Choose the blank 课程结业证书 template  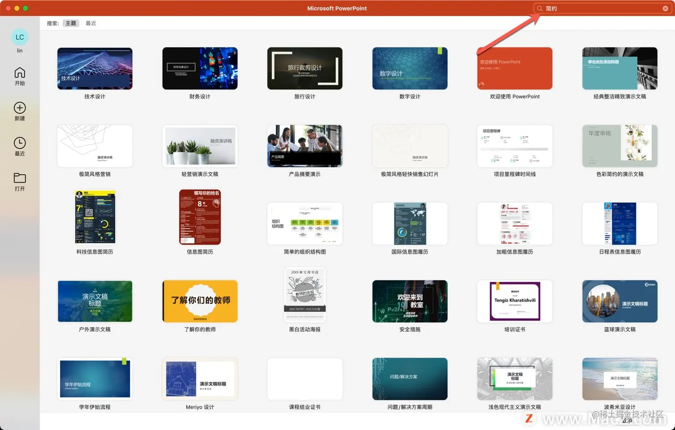point(305,379)
